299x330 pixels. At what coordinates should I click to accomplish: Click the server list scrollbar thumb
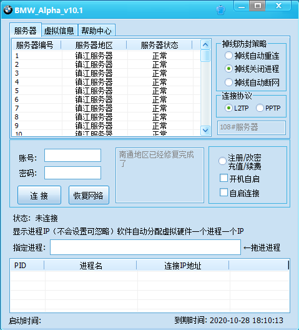tap(205, 56)
